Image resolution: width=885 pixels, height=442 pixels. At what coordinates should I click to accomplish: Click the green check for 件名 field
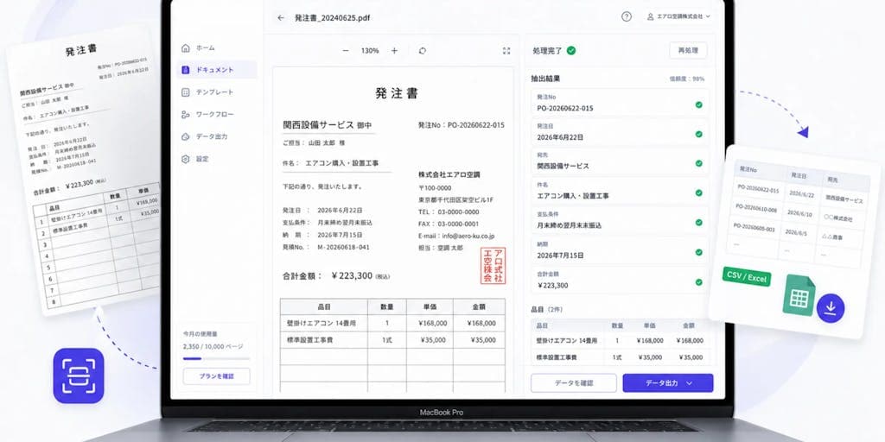(698, 193)
